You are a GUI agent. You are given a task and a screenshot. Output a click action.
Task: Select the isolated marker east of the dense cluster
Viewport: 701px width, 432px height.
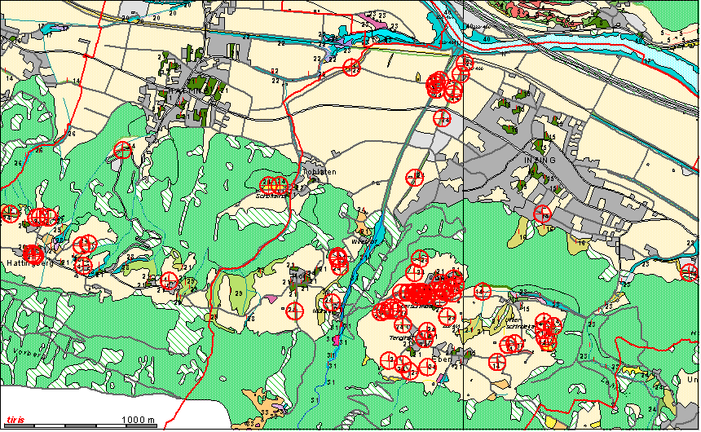tap(482, 291)
